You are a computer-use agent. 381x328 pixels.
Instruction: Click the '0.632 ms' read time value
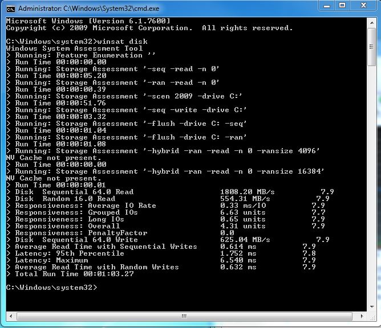point(238,267)
